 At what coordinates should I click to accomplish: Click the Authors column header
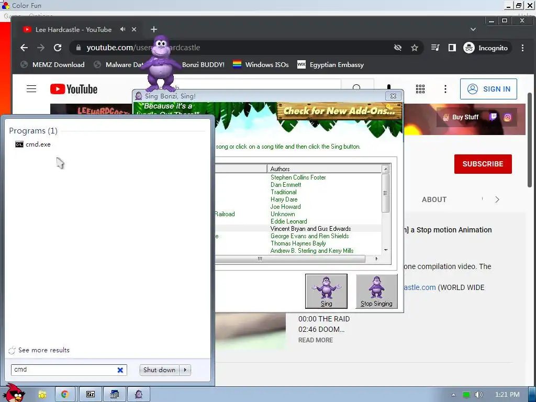[324, 169]
